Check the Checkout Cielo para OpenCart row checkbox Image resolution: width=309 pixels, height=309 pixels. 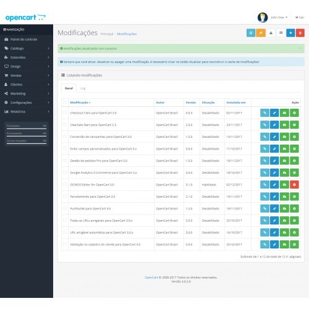(65, 112)
